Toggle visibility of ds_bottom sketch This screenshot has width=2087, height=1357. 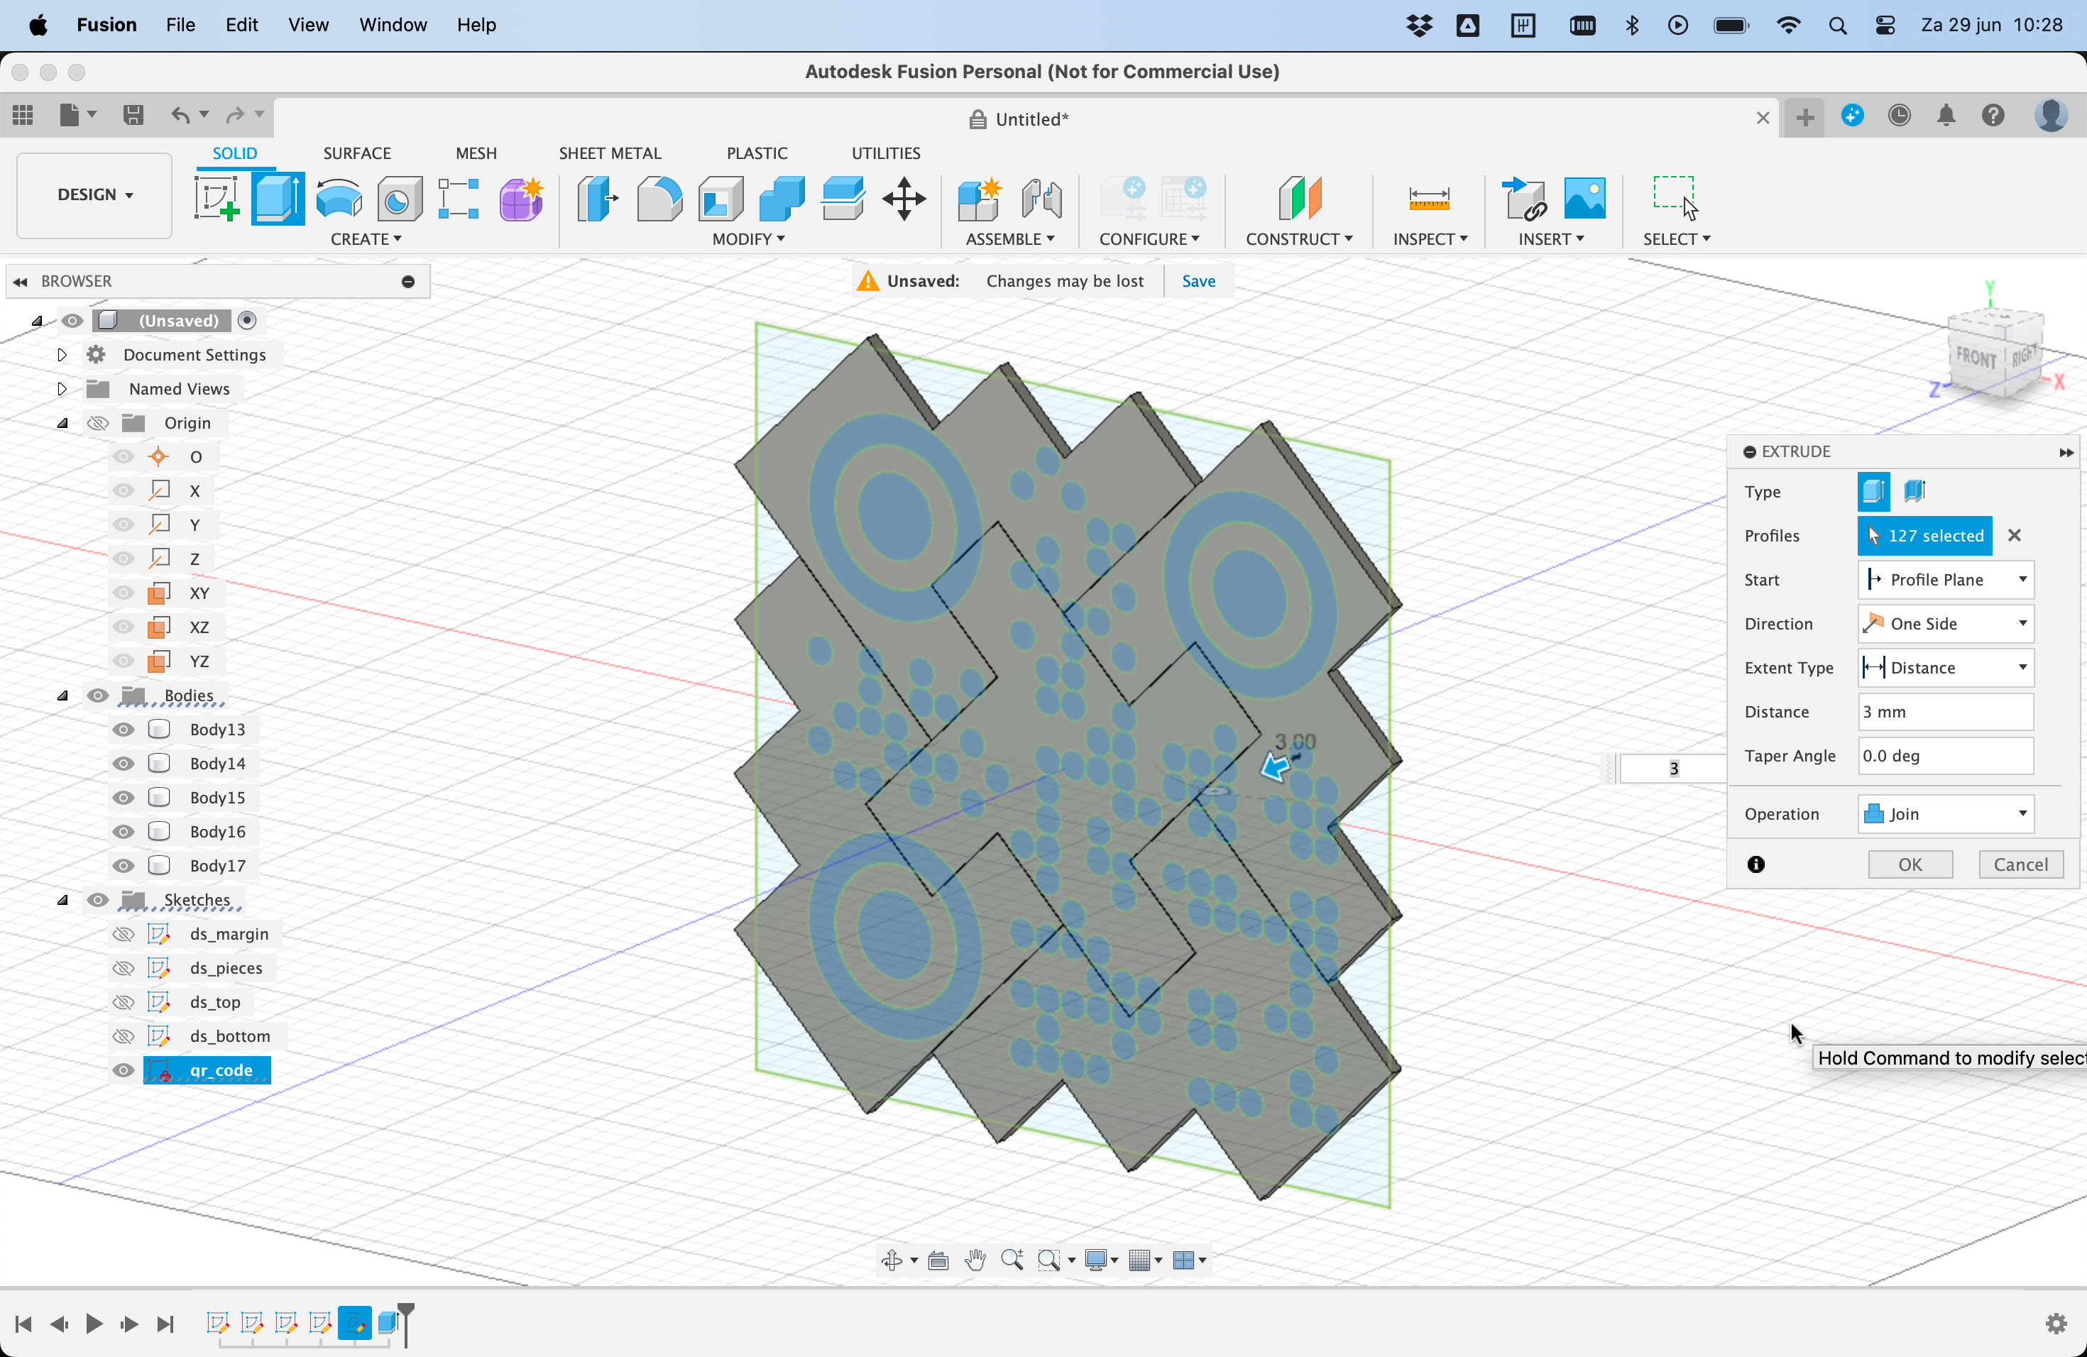[x=120, y=1036]
